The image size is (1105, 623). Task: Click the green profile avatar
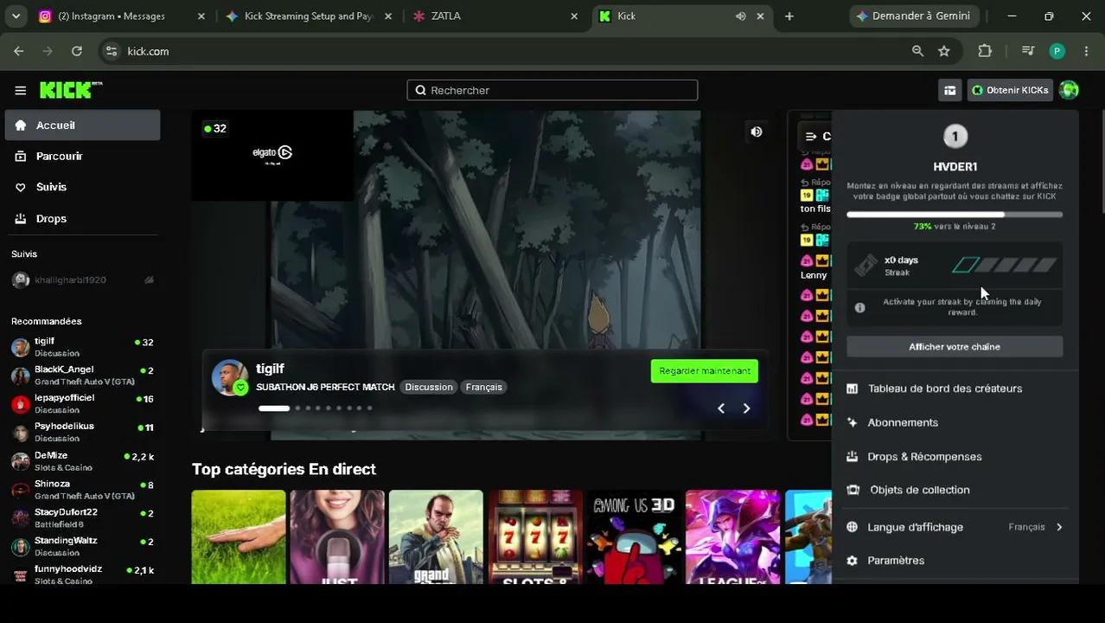click(x=1069, y=90)
